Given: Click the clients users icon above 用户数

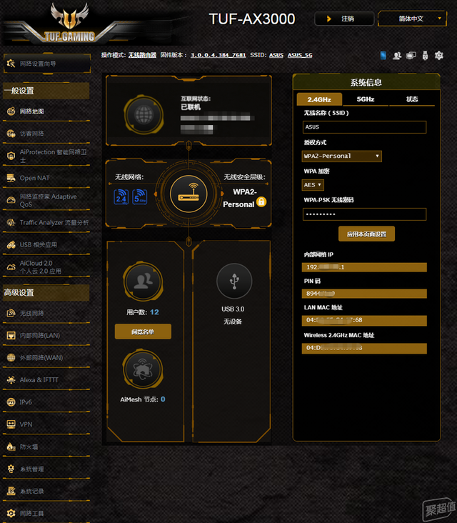Looking at the screenshot, I should click(x=143, y=282).
